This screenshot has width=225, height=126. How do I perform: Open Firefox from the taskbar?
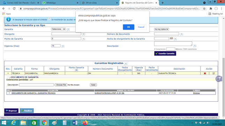pos(85,123)
